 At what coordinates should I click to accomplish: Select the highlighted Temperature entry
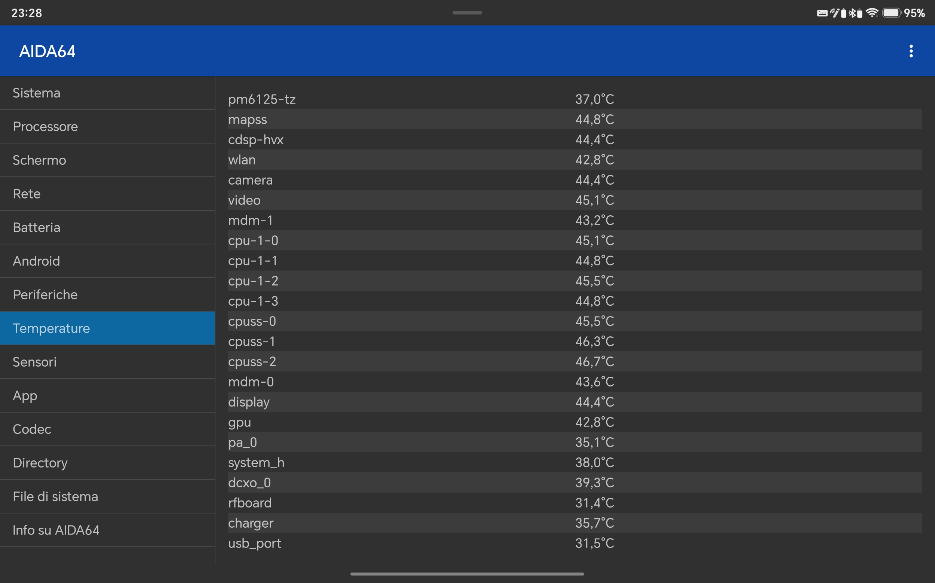(107, 328)
